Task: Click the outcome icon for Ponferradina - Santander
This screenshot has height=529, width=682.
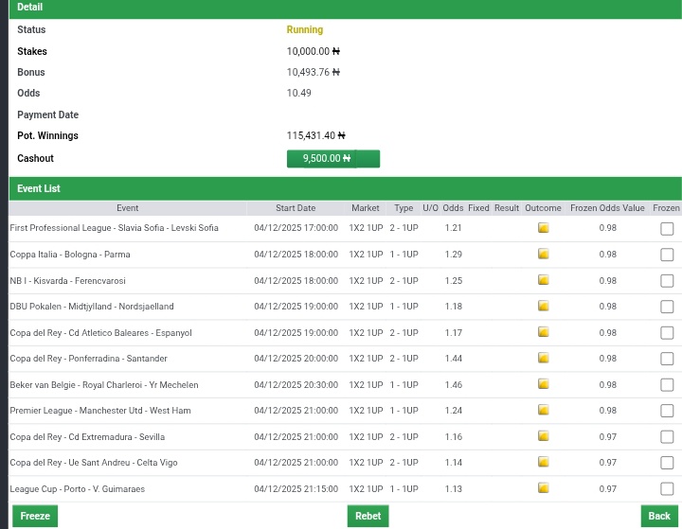Action: click(x=543, y=358)
